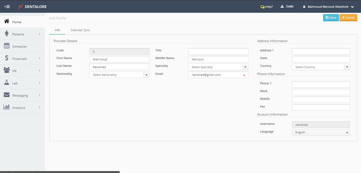Open Messaging envelope icon
Viewport: 361px width, 173px height.
(x=7, y=95)
